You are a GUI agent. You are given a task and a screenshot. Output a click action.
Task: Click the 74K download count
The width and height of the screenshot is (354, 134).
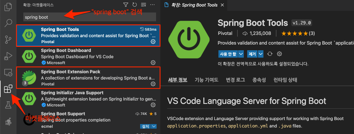click(142, 114)
